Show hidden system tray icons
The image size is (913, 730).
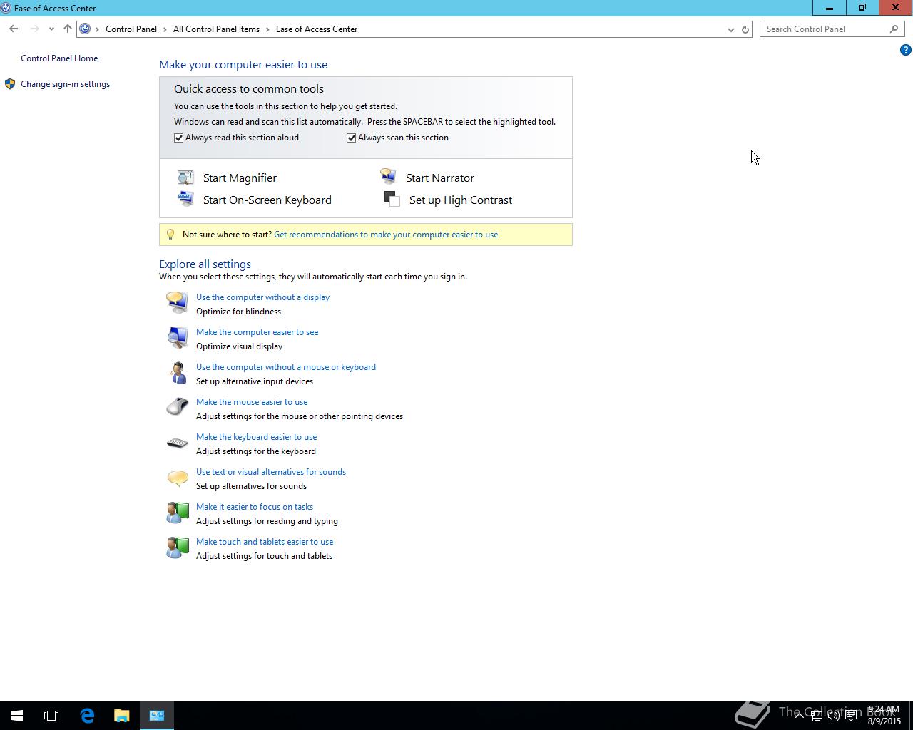799,715
